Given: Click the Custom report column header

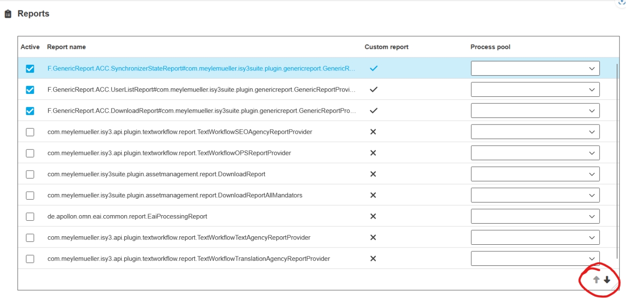Looking at the screenshot, I should pyautogui.click(x=386, y=47).
